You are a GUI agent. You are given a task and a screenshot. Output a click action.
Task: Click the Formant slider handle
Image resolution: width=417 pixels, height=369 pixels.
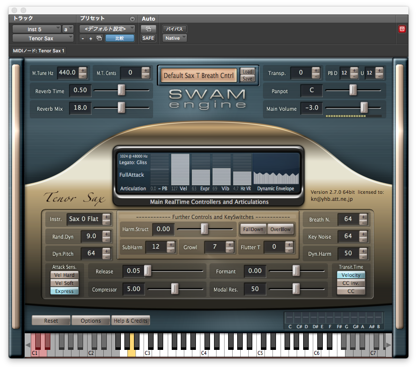[296, 271]
